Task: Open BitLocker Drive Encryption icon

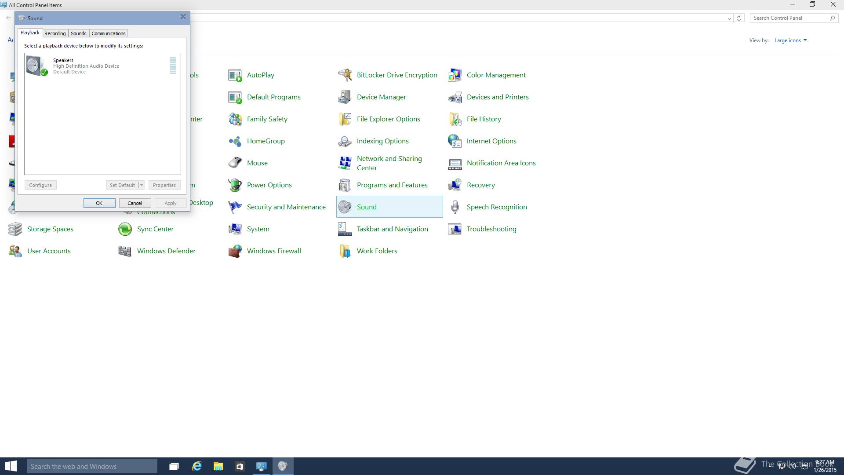Action: [x=345, y=75]
